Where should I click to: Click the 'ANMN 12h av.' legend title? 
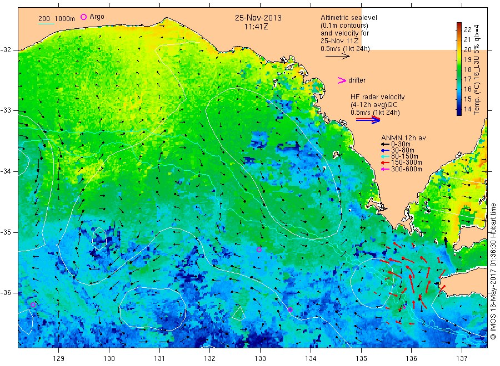[404, 138]
